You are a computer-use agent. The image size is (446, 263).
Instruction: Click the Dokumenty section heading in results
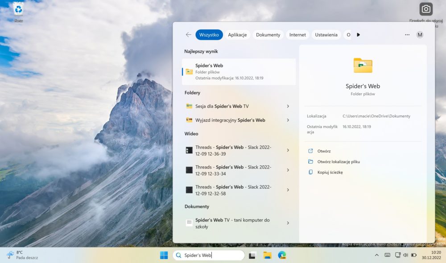197,206
